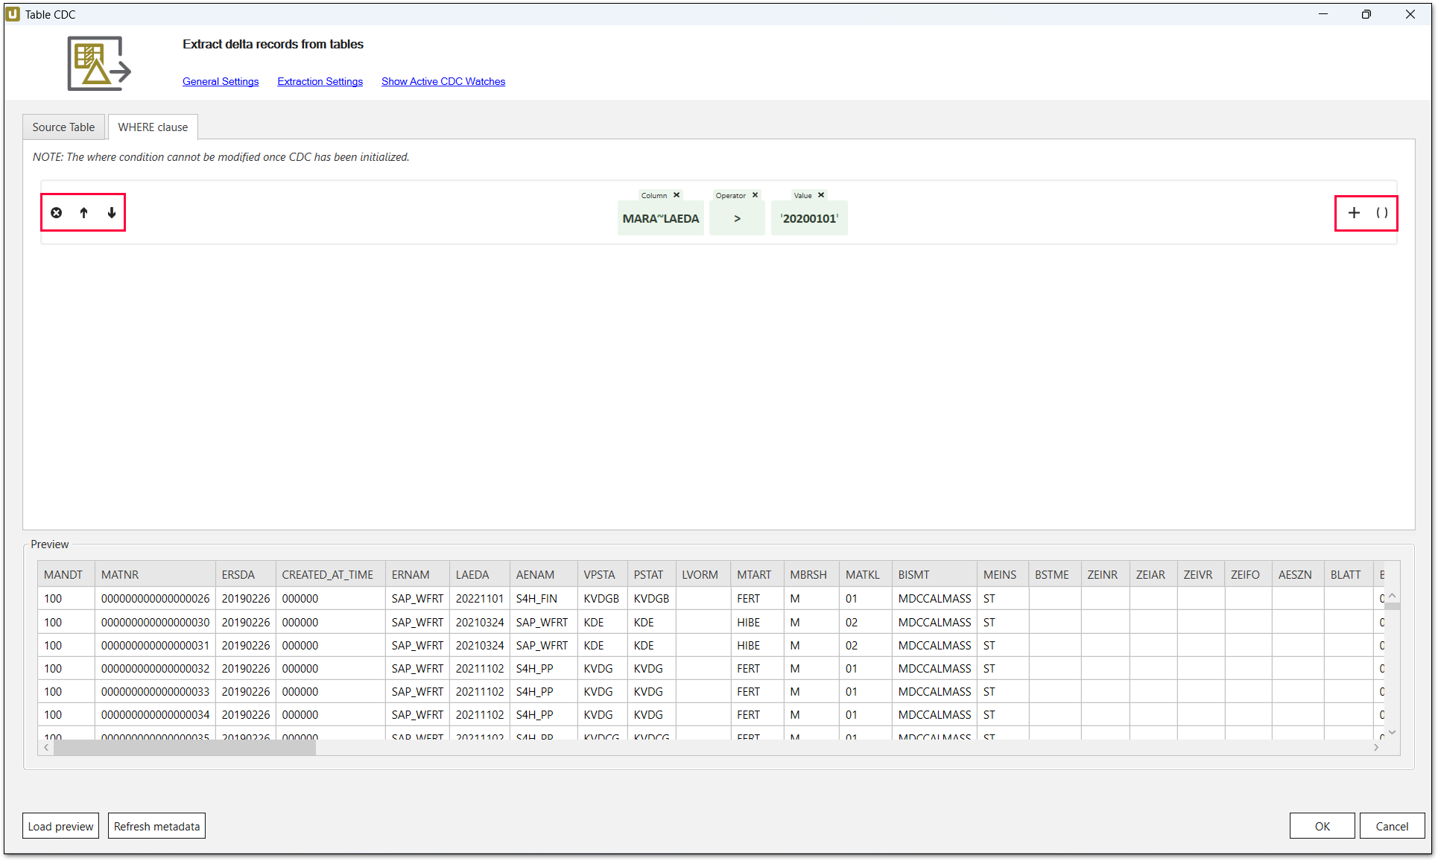Delete the WHERE criteria row icon
Screen dimensions: 1438x861
pos(57,213)
